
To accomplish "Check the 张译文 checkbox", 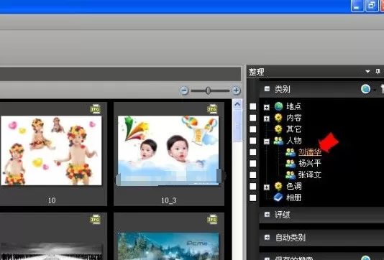I will (253, 175).
